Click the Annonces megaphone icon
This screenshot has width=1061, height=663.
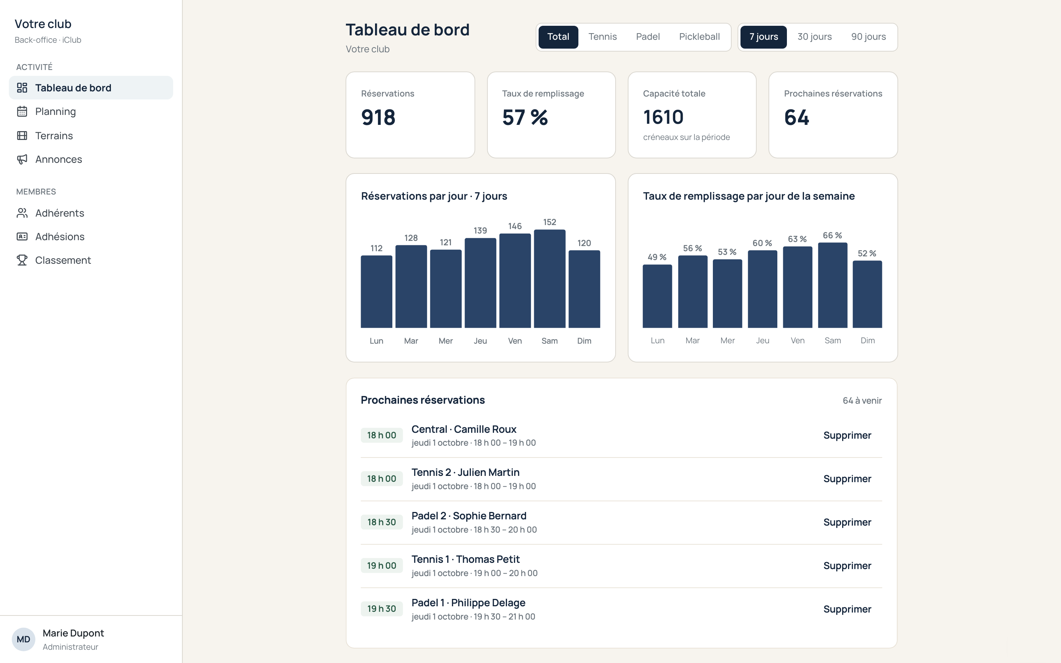pyautogui.click(x=22, y=159)
